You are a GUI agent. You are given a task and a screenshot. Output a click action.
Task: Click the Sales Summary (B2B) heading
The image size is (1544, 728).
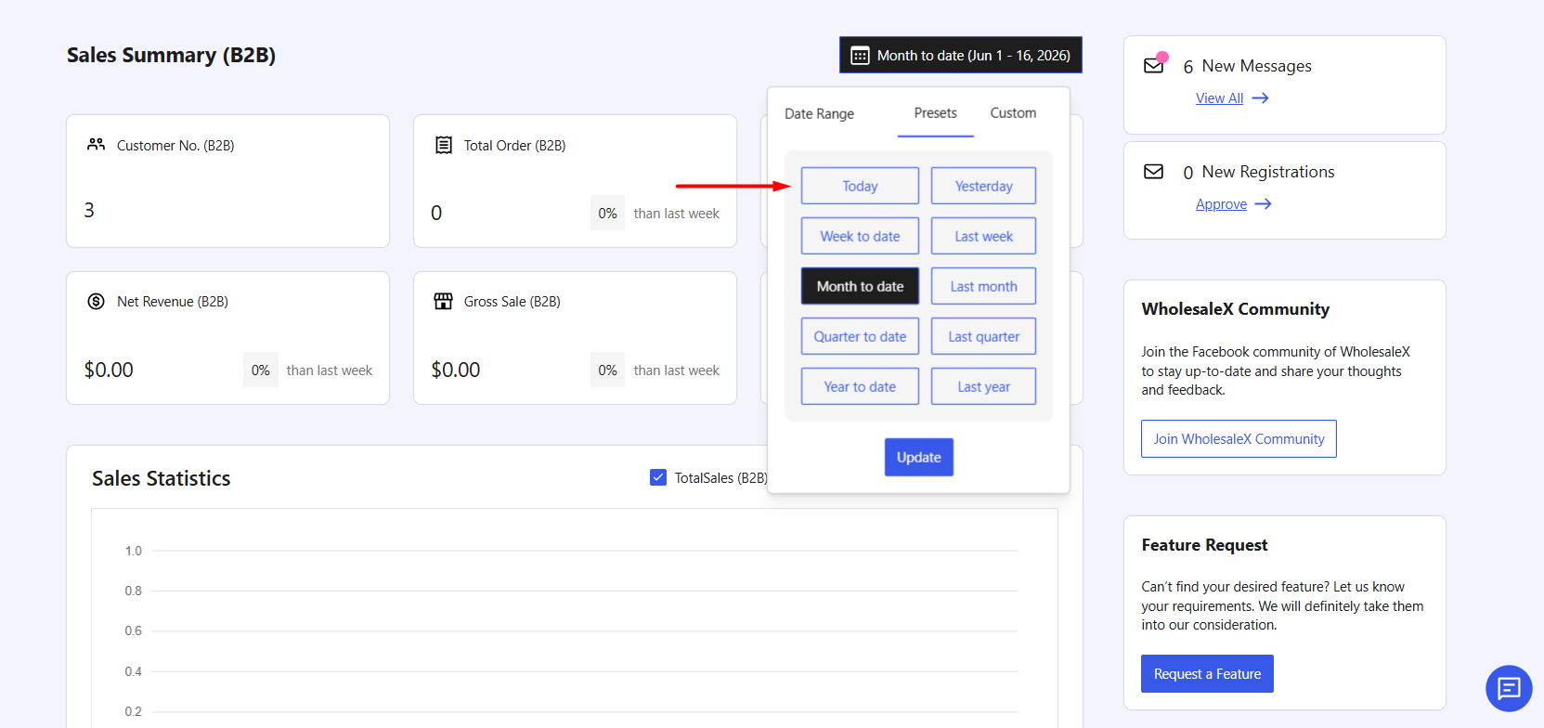click(171, 55)
